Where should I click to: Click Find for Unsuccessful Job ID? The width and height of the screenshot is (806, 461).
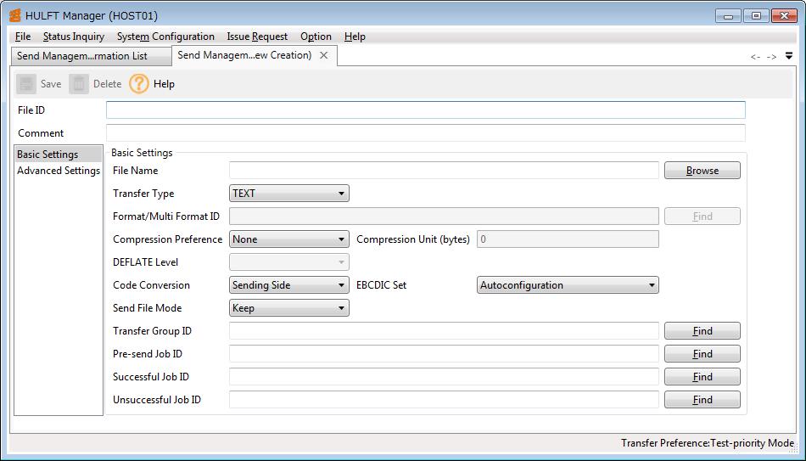pyautogui.click(x=702, y=400)
